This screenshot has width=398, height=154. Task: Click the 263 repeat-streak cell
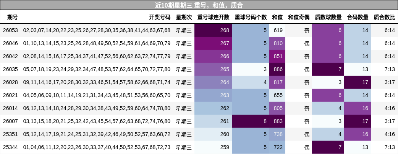click(213, 95)
